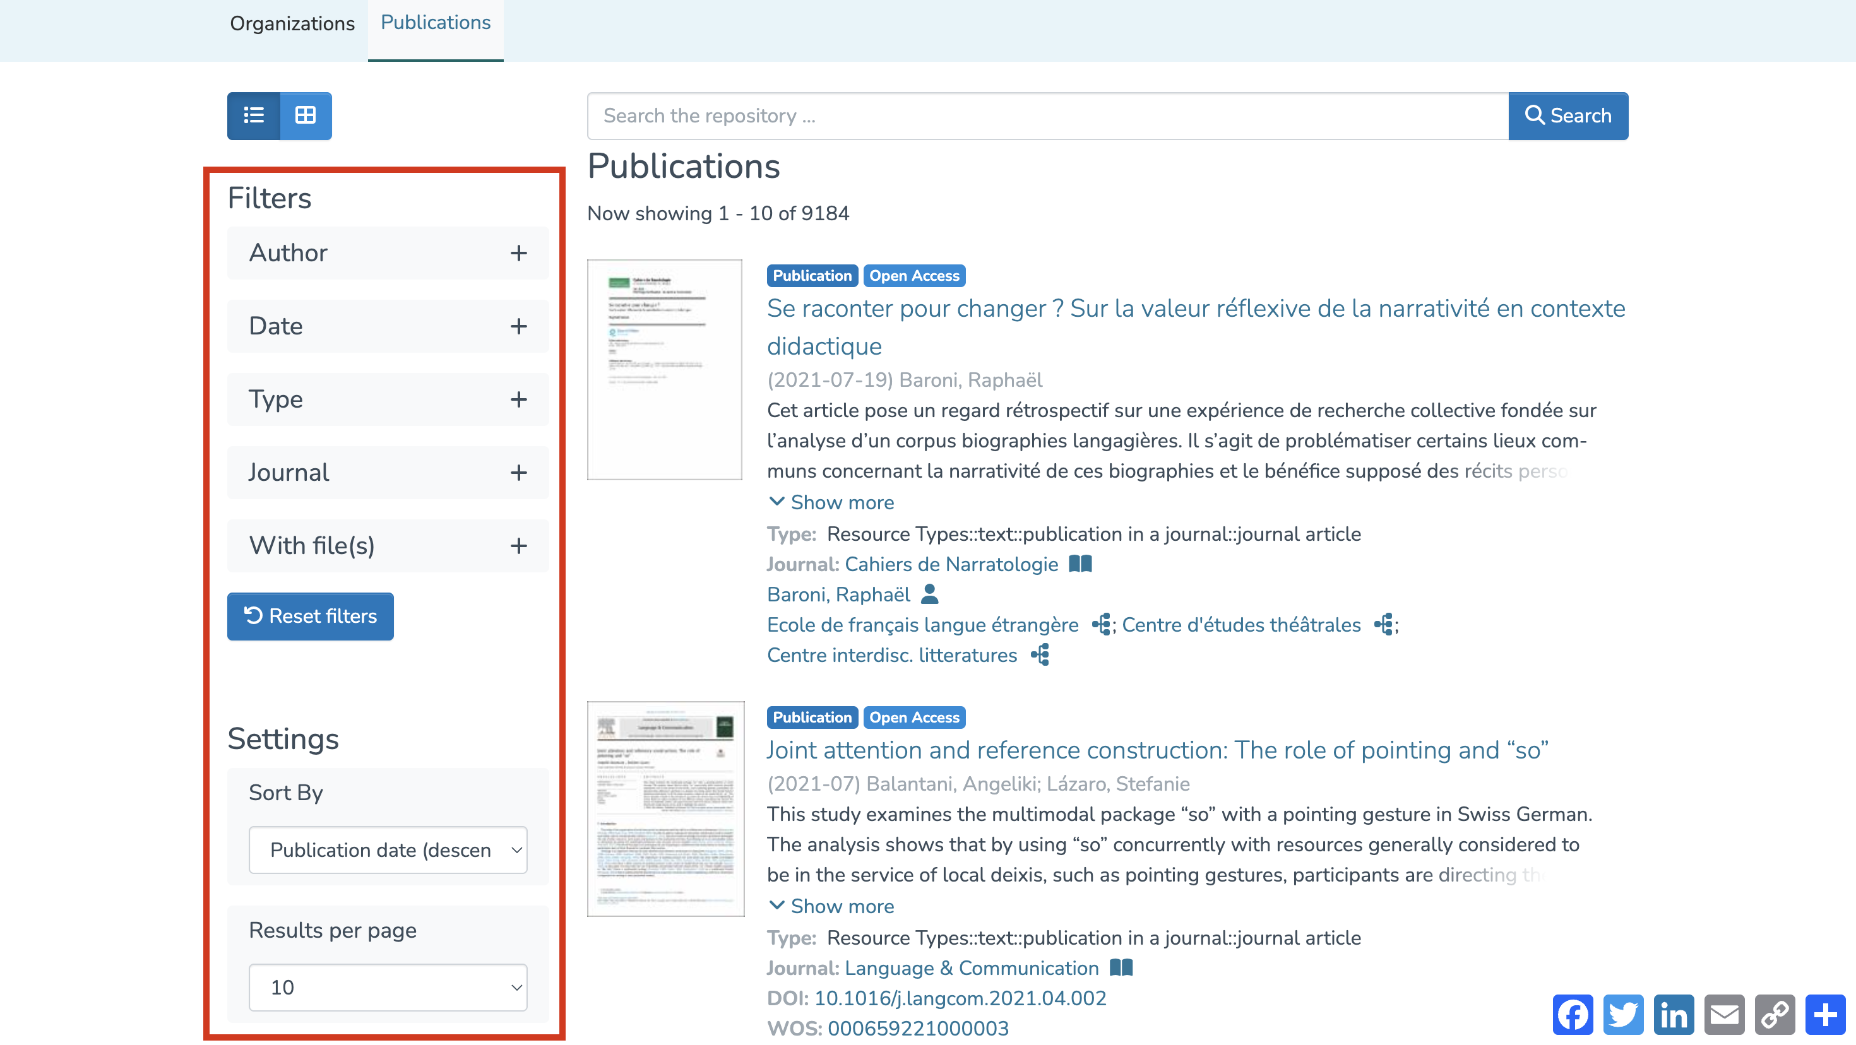
Task: Switch to the Organizations tab
Action: point(292,24)
